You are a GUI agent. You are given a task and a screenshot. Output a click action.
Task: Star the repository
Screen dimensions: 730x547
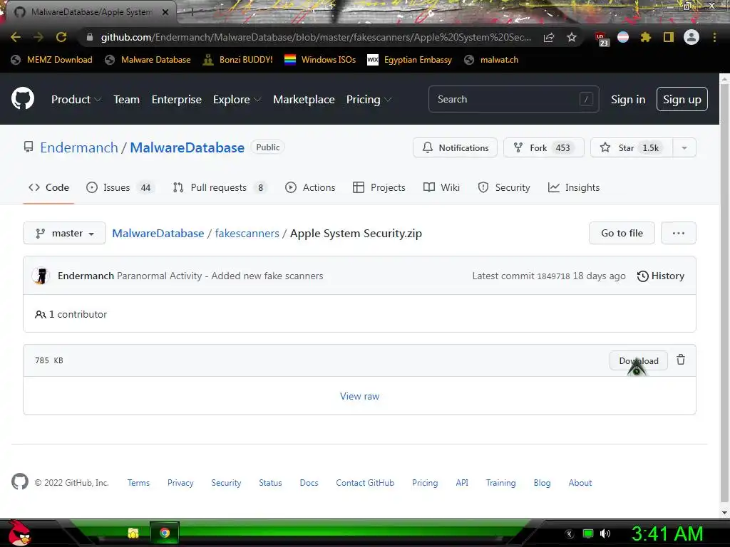tap(632, 147)
